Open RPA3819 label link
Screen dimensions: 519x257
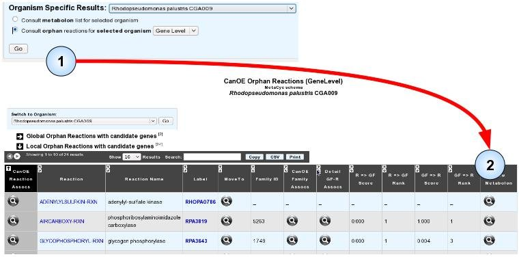(196, 221)
